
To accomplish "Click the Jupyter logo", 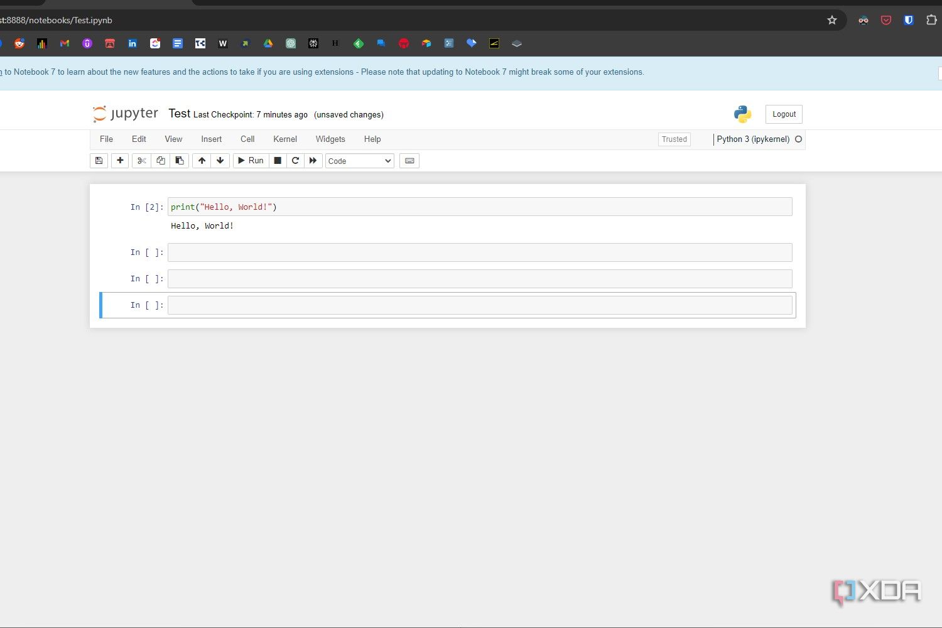I will pyautogui.click(x=126, y=114).
